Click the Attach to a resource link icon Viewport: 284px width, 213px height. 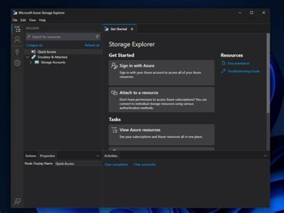point(114,93)
